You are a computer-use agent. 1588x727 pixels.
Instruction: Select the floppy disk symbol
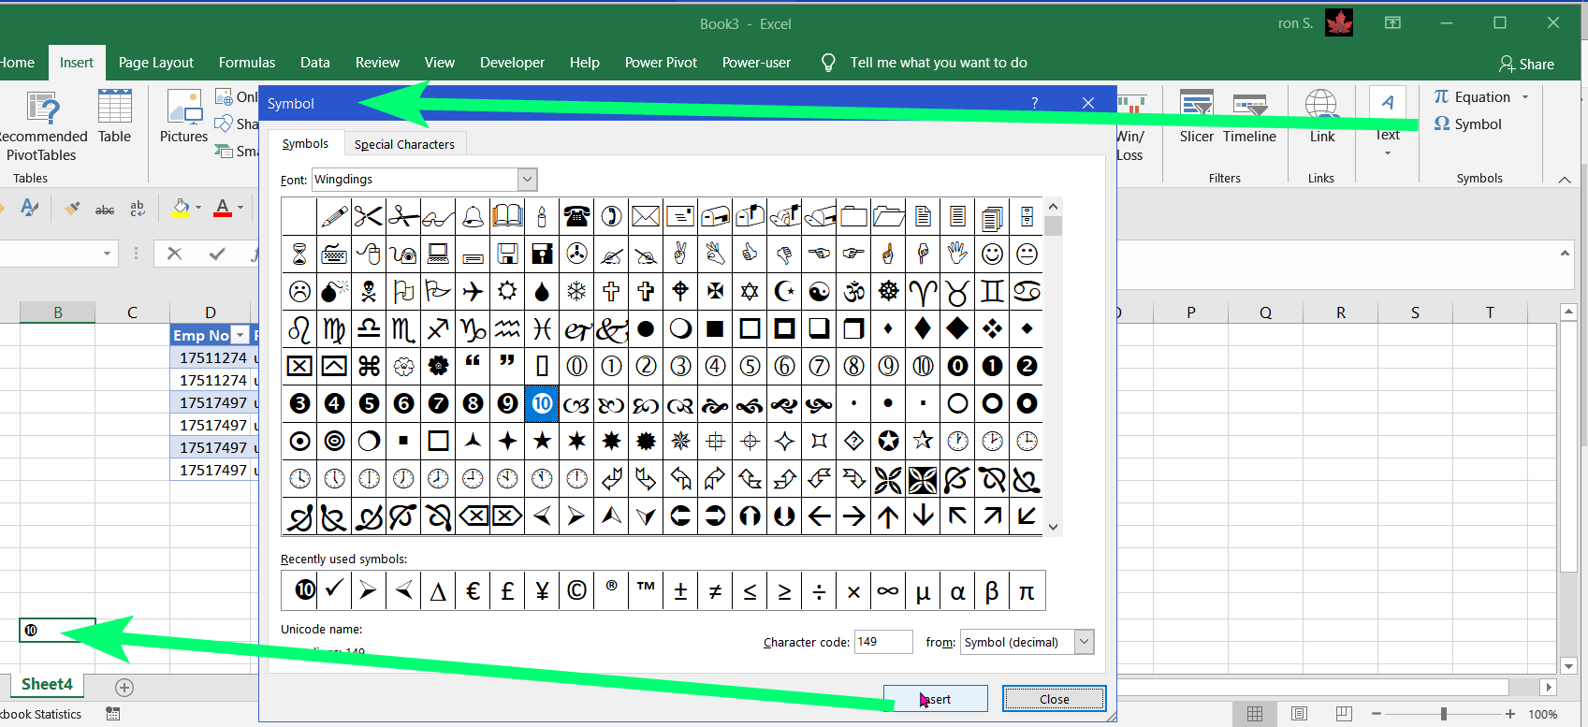pyautogui.click(x=507, y=254)
